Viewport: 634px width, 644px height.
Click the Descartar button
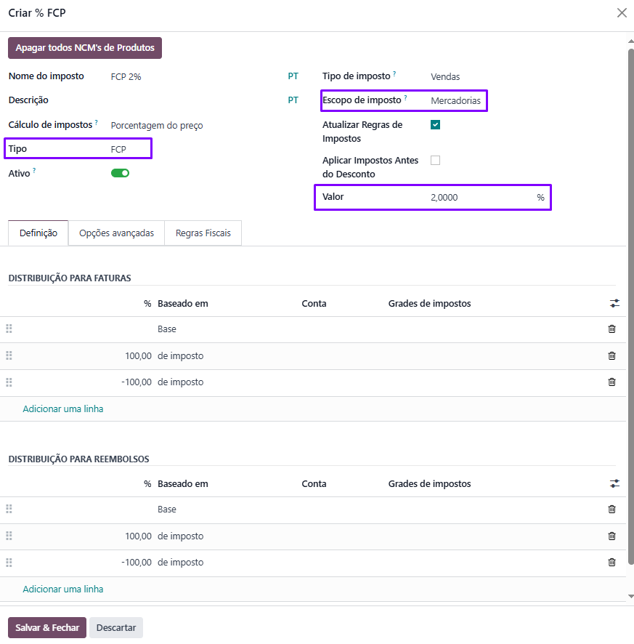[116, 627]
